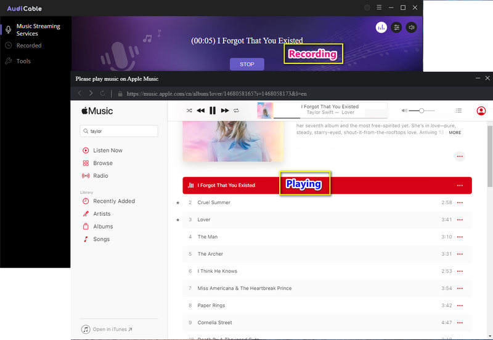
Task: Select Paper Rings track
Action: [x=327, y=306]
